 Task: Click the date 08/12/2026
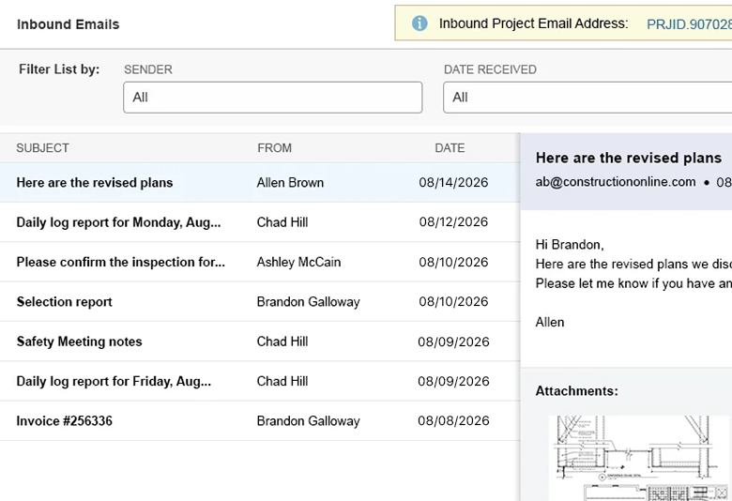coord(453,222)
